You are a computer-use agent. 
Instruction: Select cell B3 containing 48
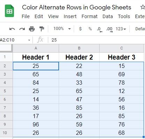(x=79, y=74)
